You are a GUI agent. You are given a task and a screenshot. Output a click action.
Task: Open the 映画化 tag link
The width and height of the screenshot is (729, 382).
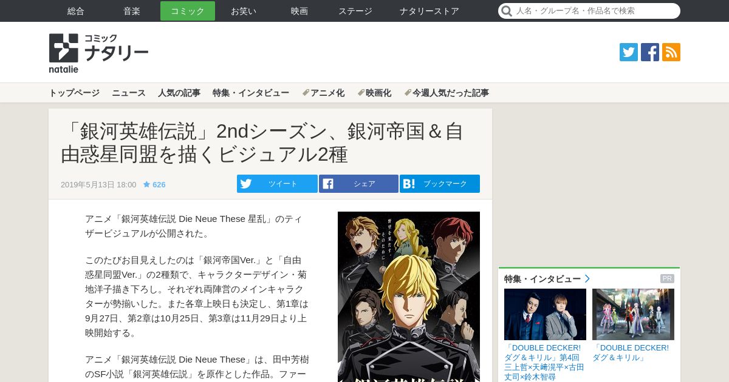pyautogui.click(x=378, y=93)
